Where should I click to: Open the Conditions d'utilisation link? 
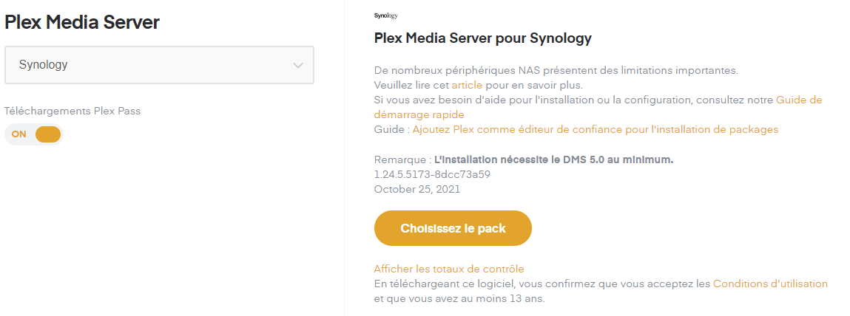770,284
